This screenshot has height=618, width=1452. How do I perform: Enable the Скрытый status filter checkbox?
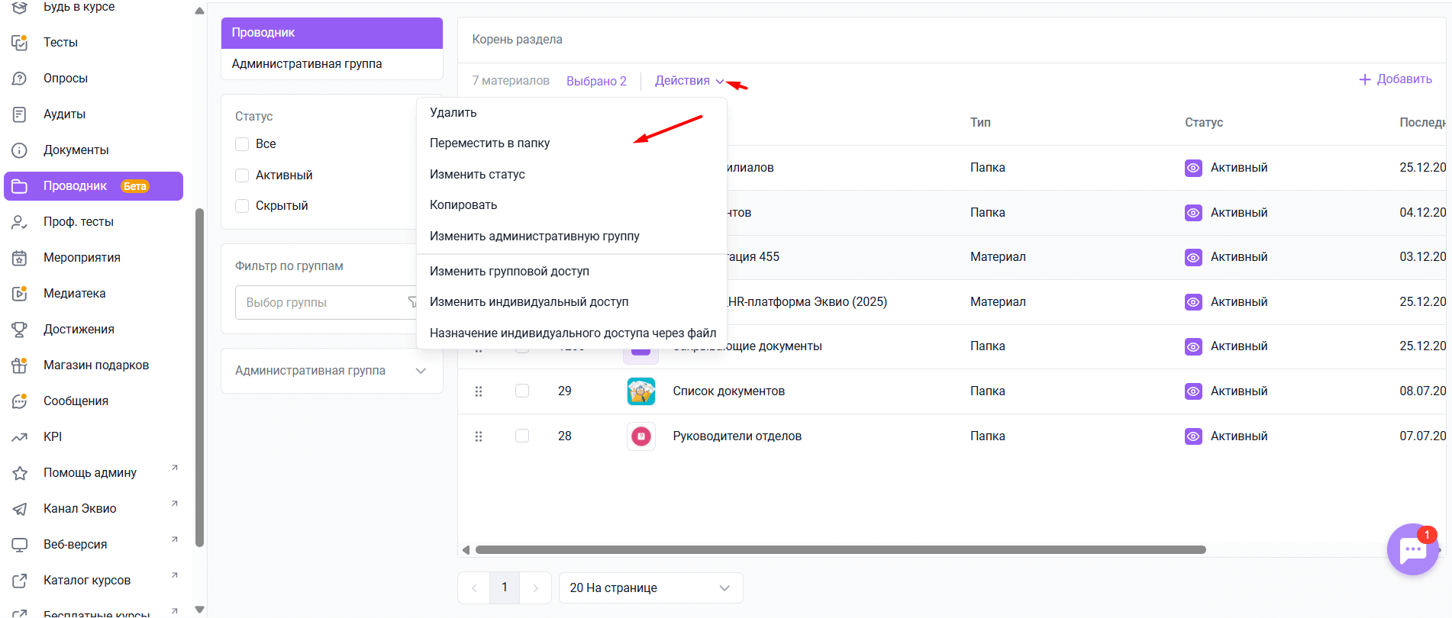(x=242, y=206)
